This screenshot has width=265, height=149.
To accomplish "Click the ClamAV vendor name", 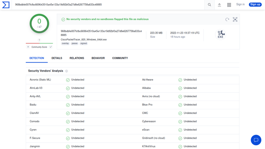I will click(x=34, y=113).
